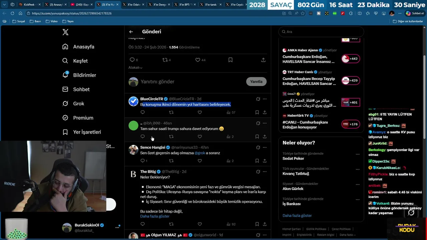Viewport: 427px width, 240px height.
Task: Open Anasayfa in the sidebar
Action: [78, 47]
